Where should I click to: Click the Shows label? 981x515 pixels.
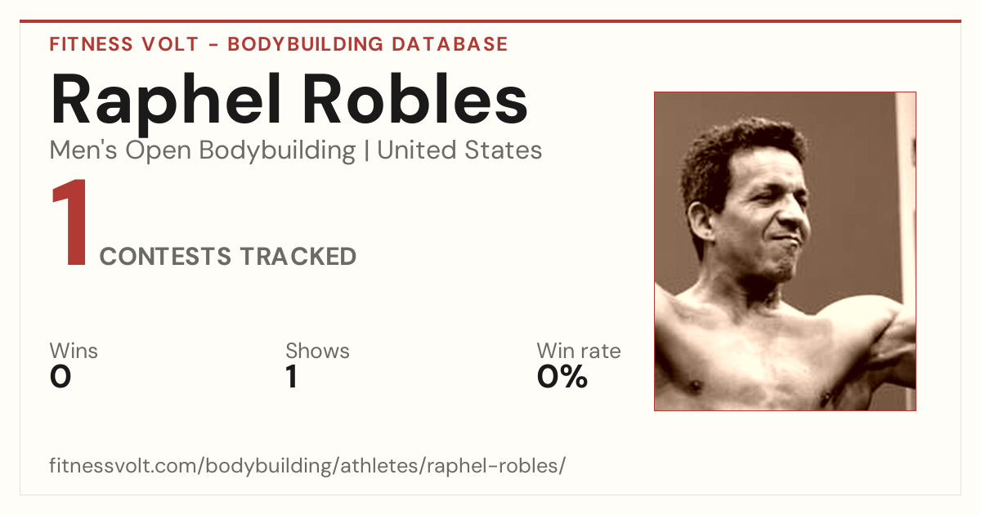(x=317, y=352)
